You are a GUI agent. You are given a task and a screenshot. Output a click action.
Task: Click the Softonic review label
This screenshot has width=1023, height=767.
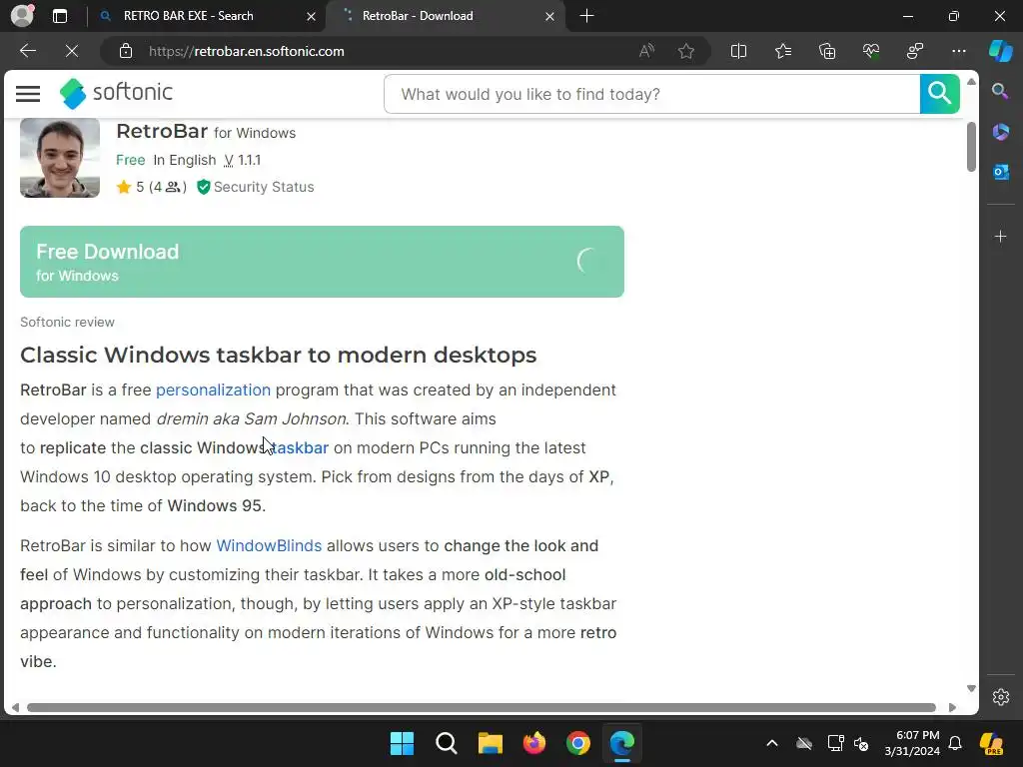pyautogui.click(x=67, y=323)
